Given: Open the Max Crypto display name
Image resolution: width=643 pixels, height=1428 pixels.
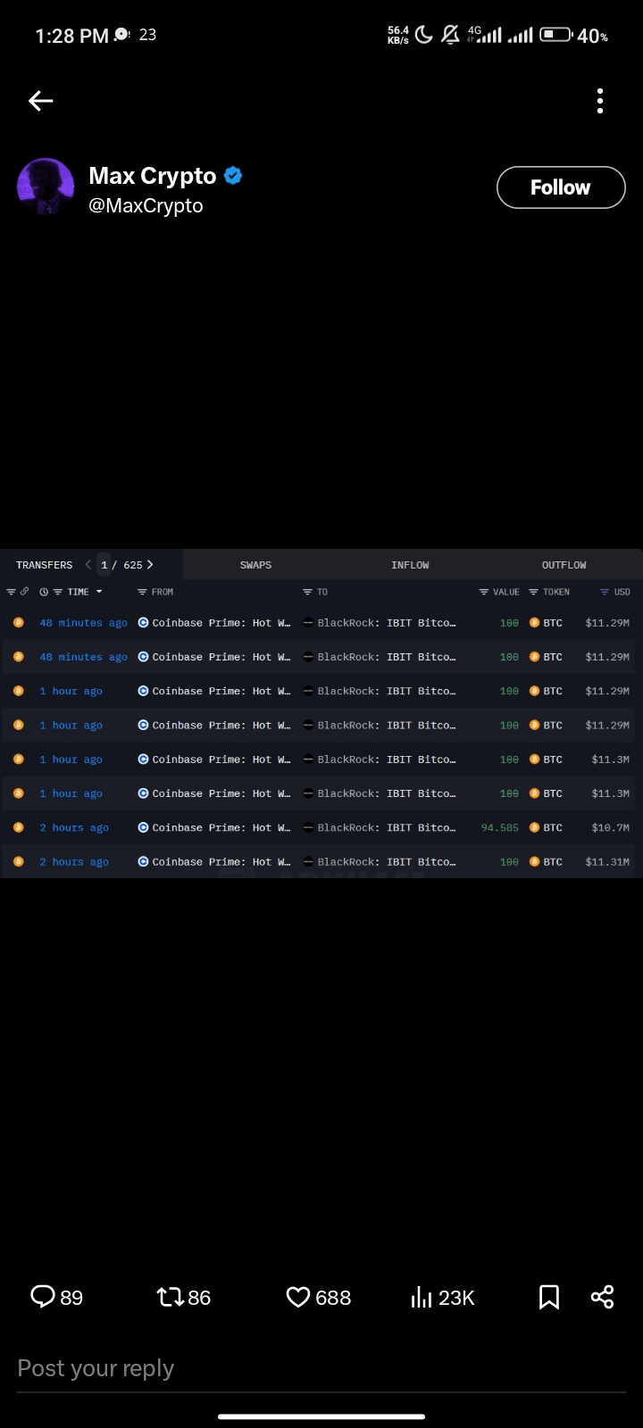Looking at the screenshot, I should pos(153,176).
